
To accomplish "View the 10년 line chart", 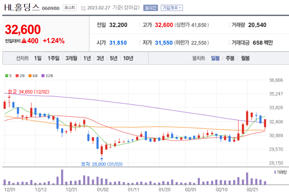I will click(128, 58).
